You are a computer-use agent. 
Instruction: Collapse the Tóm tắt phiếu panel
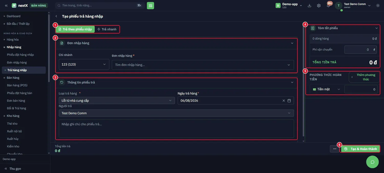coord(377,28)
